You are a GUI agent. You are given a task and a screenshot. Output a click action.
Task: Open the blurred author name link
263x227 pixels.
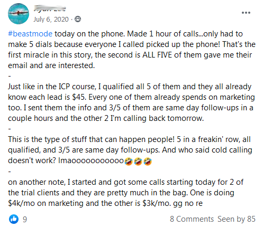50,8
